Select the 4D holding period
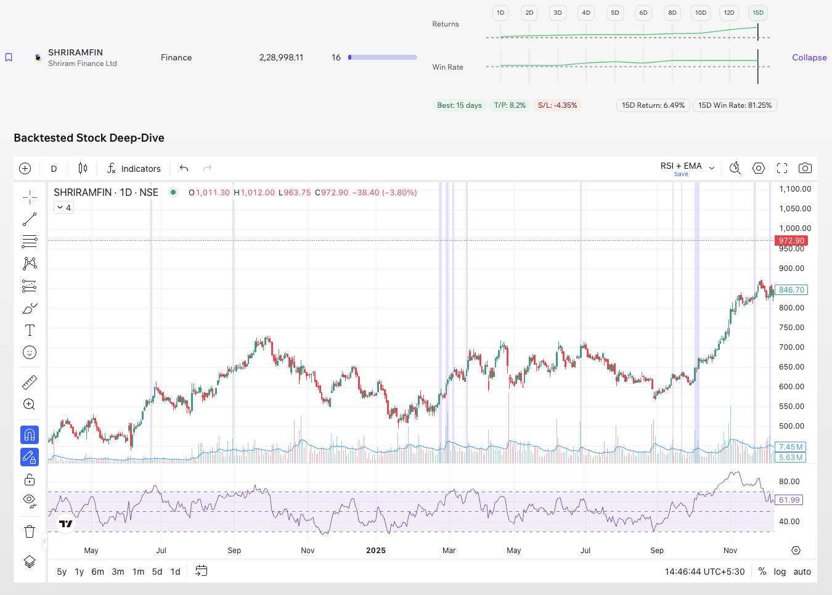 click(586, 13)
